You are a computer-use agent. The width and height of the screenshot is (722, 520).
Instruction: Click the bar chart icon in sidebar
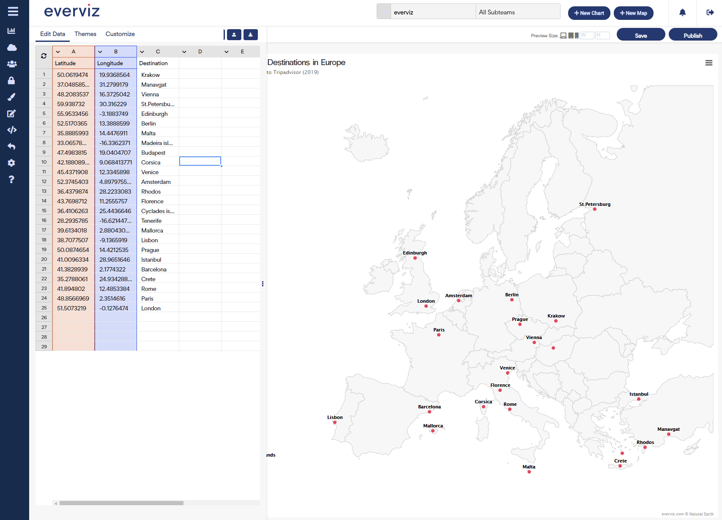click(11, 30)
